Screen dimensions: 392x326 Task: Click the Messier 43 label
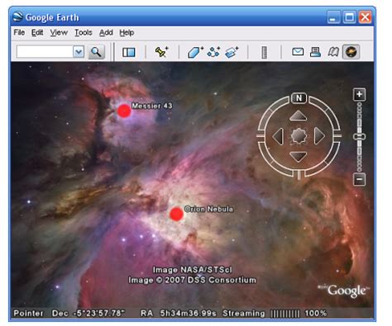[152, 106]
